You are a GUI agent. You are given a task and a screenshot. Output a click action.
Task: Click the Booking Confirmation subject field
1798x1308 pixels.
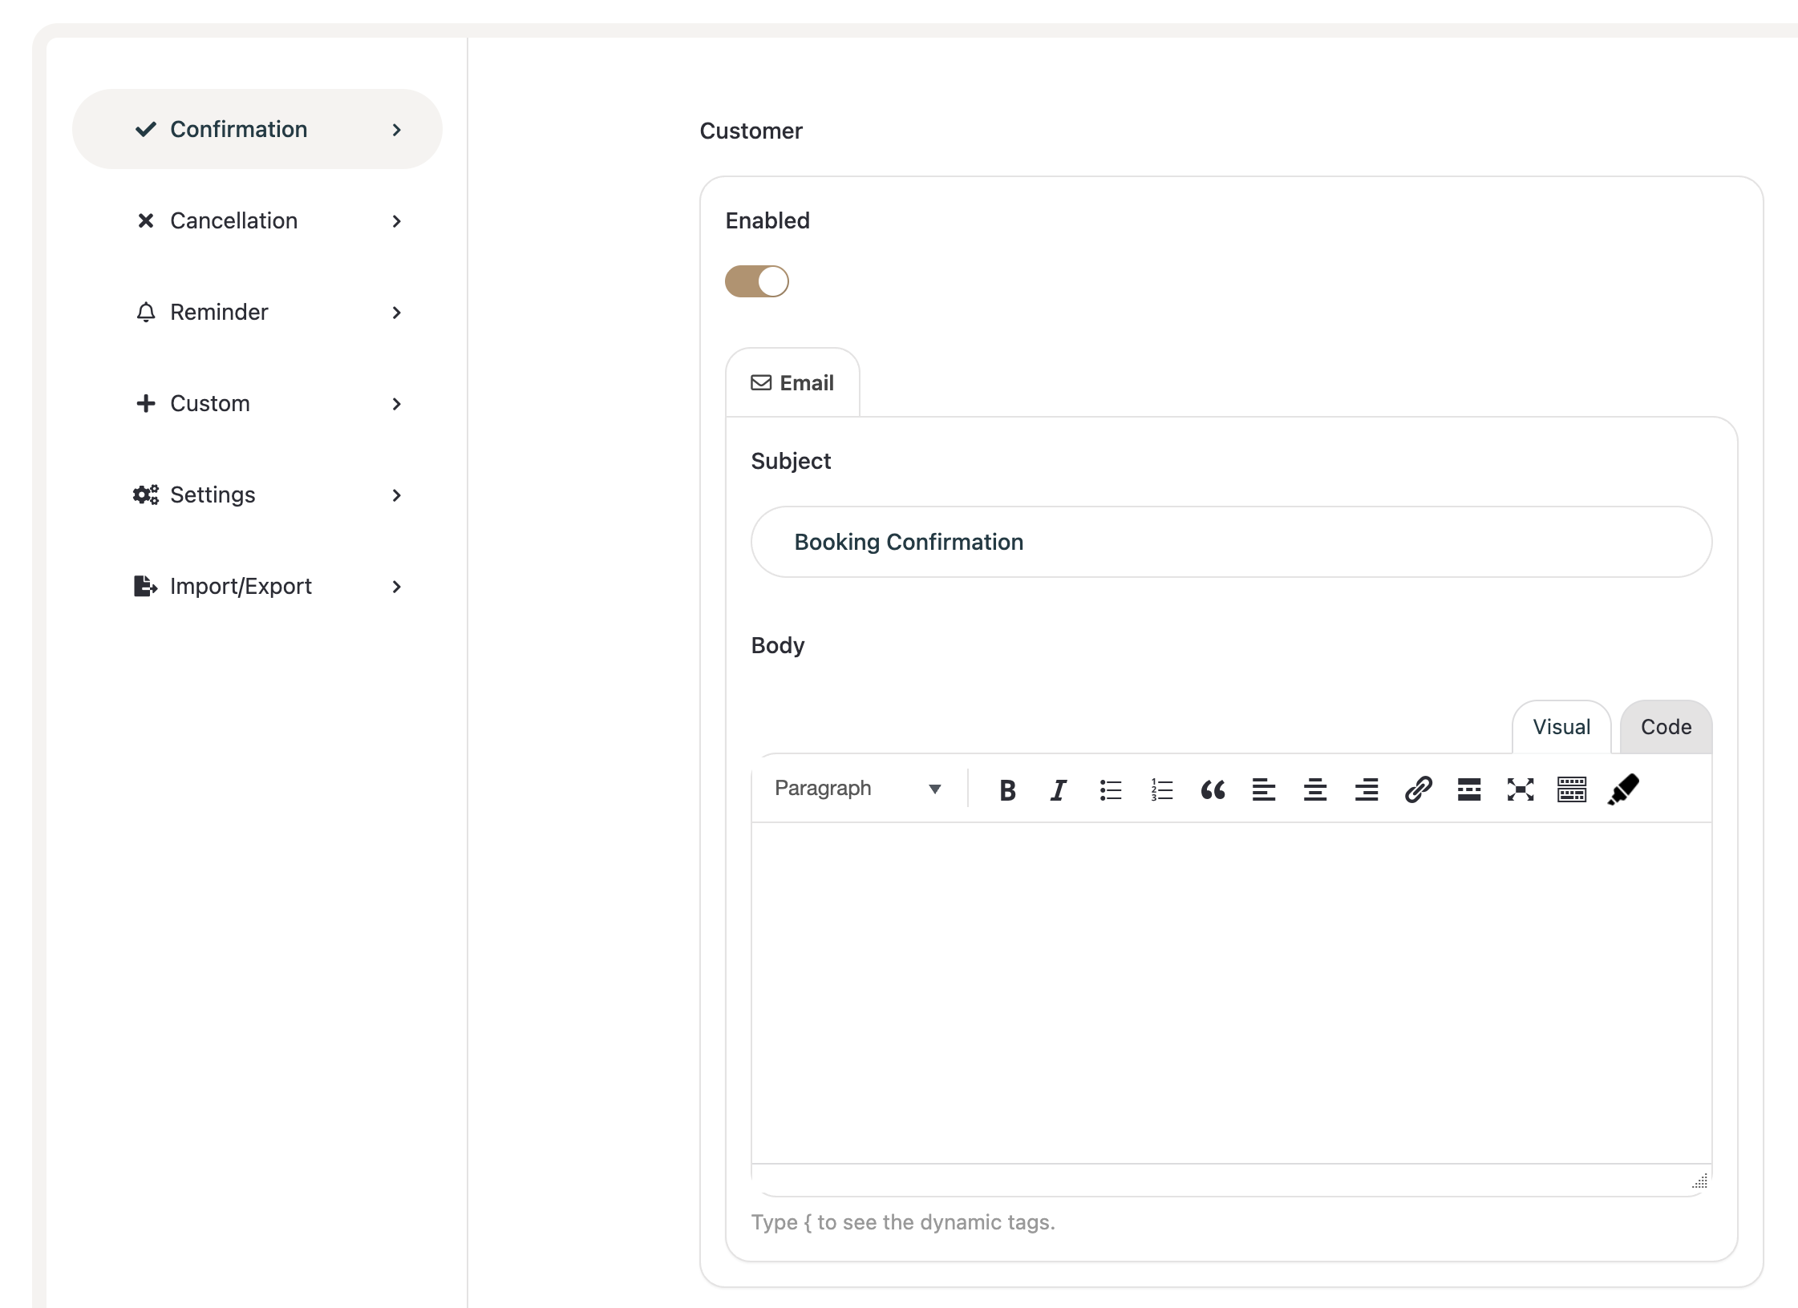(x=1230, y=543)
